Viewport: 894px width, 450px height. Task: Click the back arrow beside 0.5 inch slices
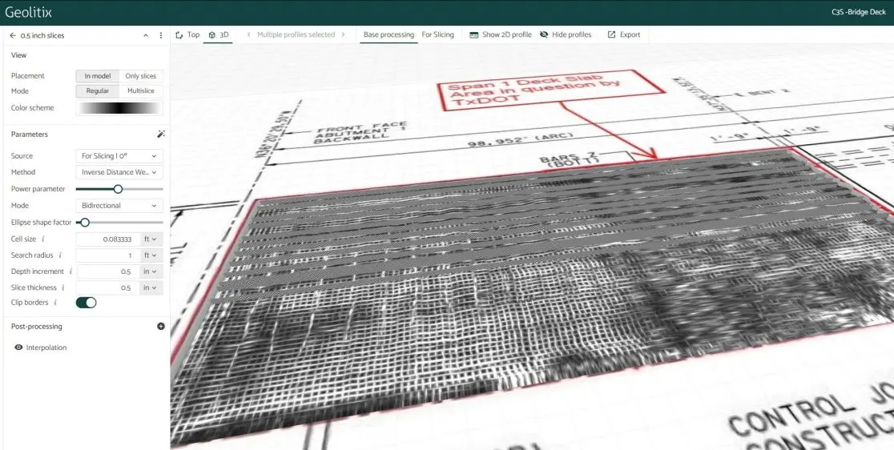click(13, 35)
